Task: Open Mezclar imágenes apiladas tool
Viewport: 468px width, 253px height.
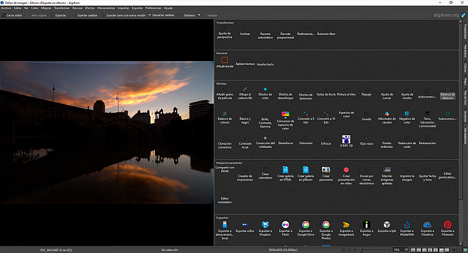Action: pos(387,176)
